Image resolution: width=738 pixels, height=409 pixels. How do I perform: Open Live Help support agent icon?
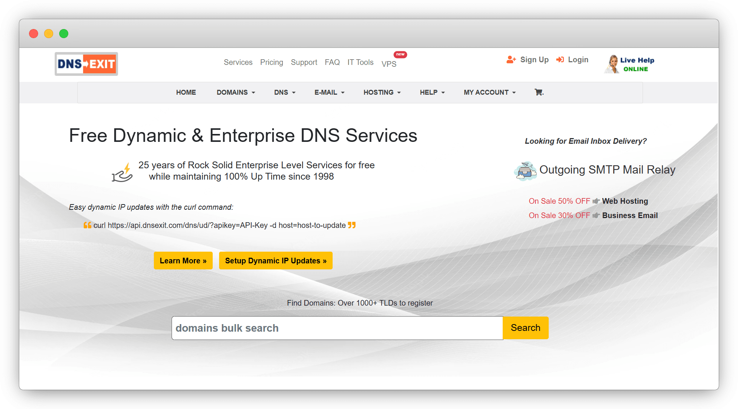[x=612, y=64]
